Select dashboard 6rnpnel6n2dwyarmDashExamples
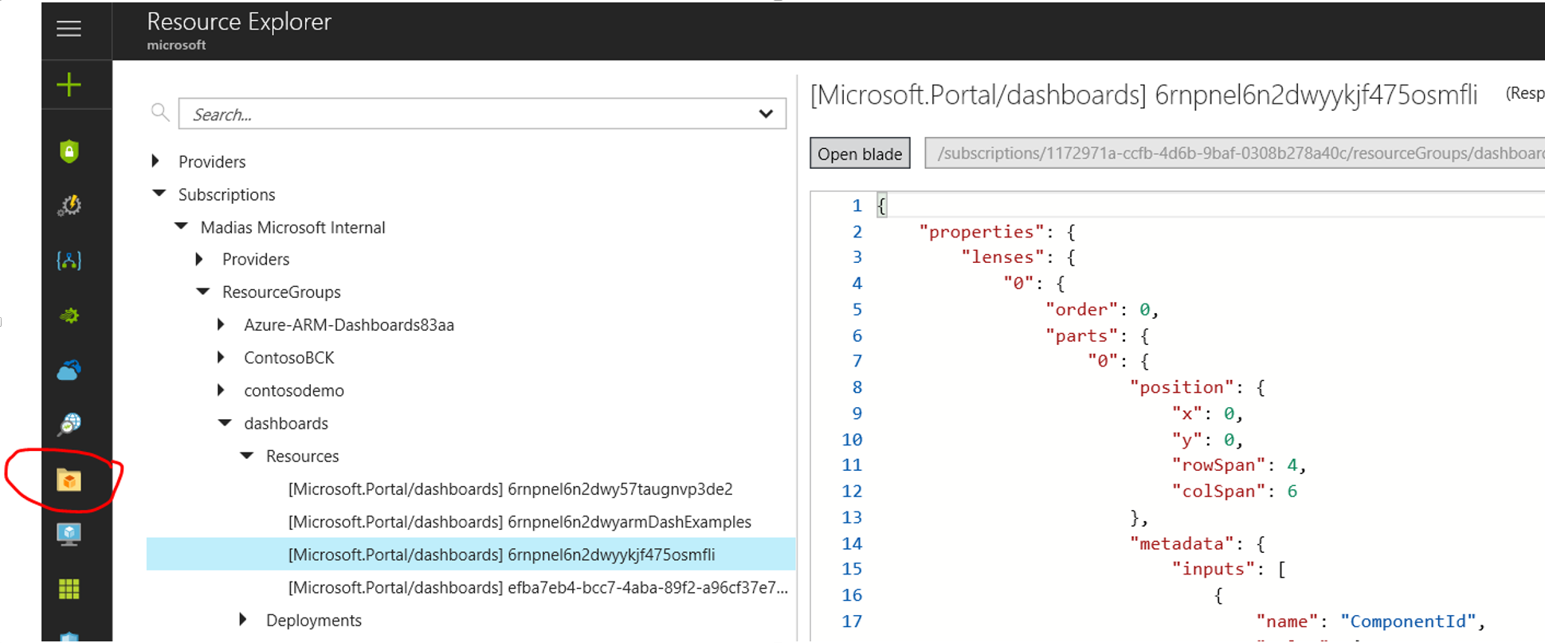Viewport: 1545px width, 643px height. coord(520,522)
